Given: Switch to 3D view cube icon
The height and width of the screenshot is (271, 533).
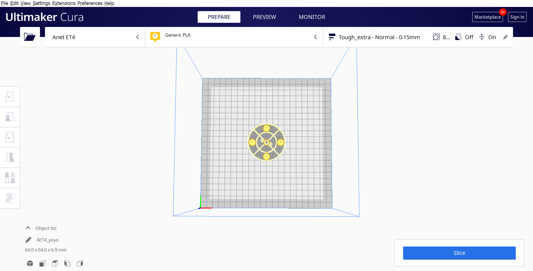Looking at the screenshot, I should [30, 263].
